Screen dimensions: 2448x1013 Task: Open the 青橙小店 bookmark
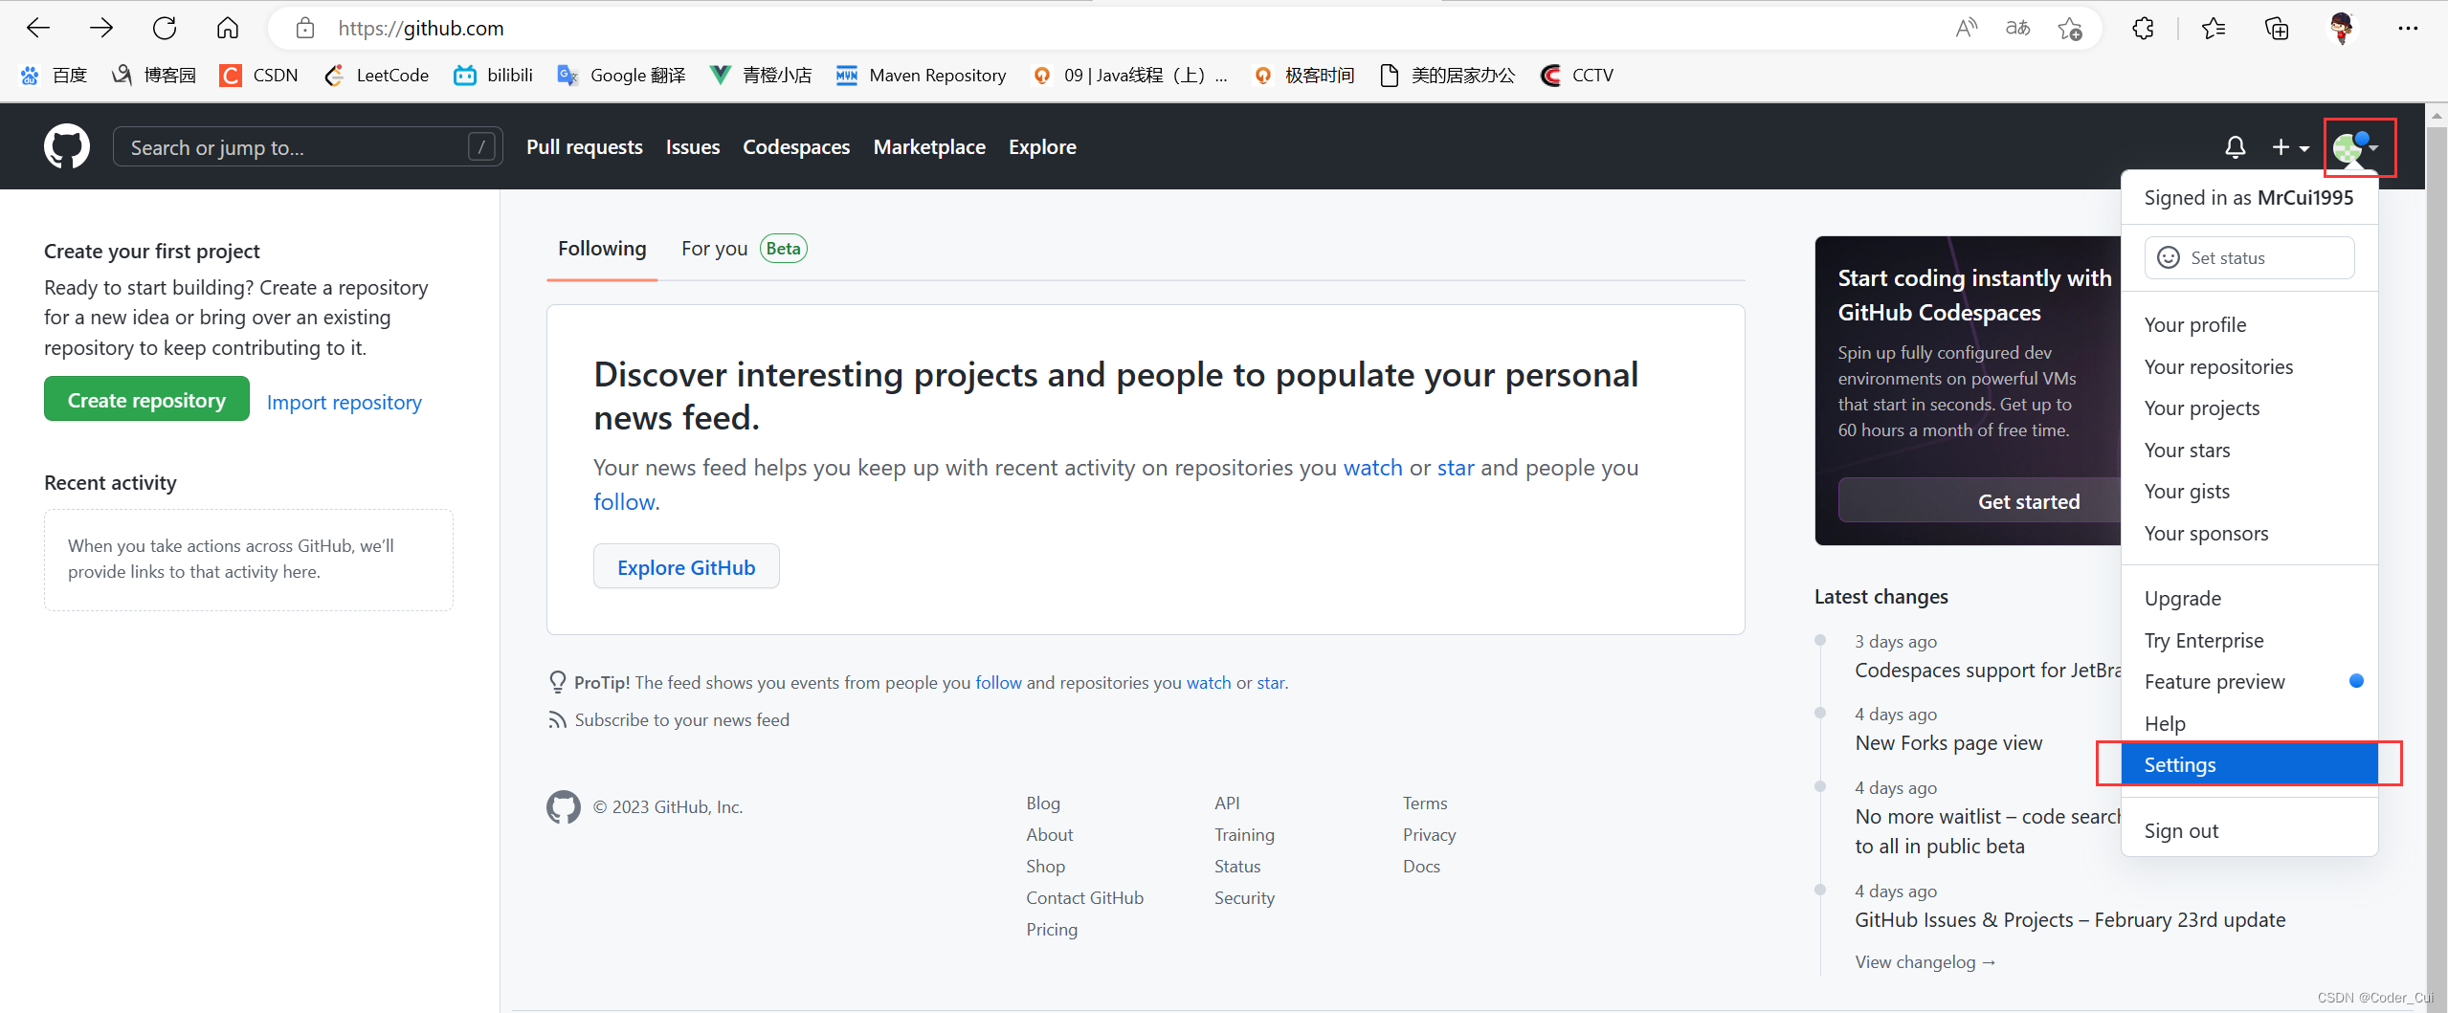click(x=761, y=75)
